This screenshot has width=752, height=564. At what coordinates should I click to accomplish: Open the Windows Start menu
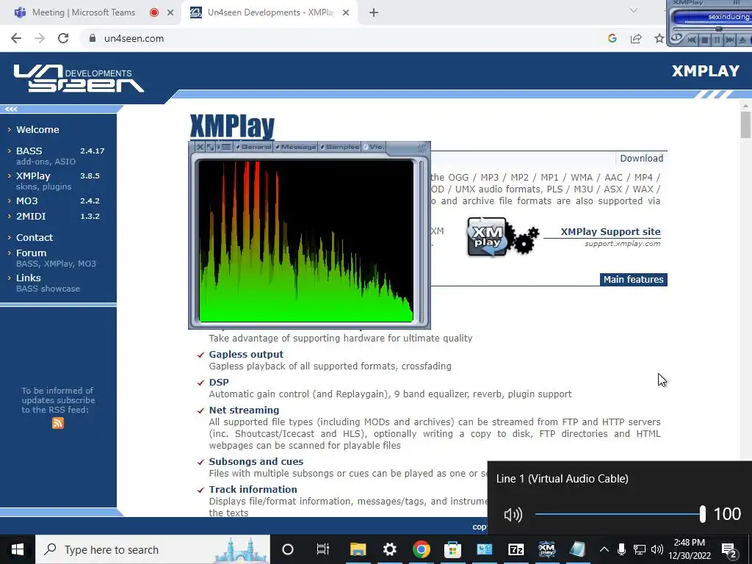(18, 549)
